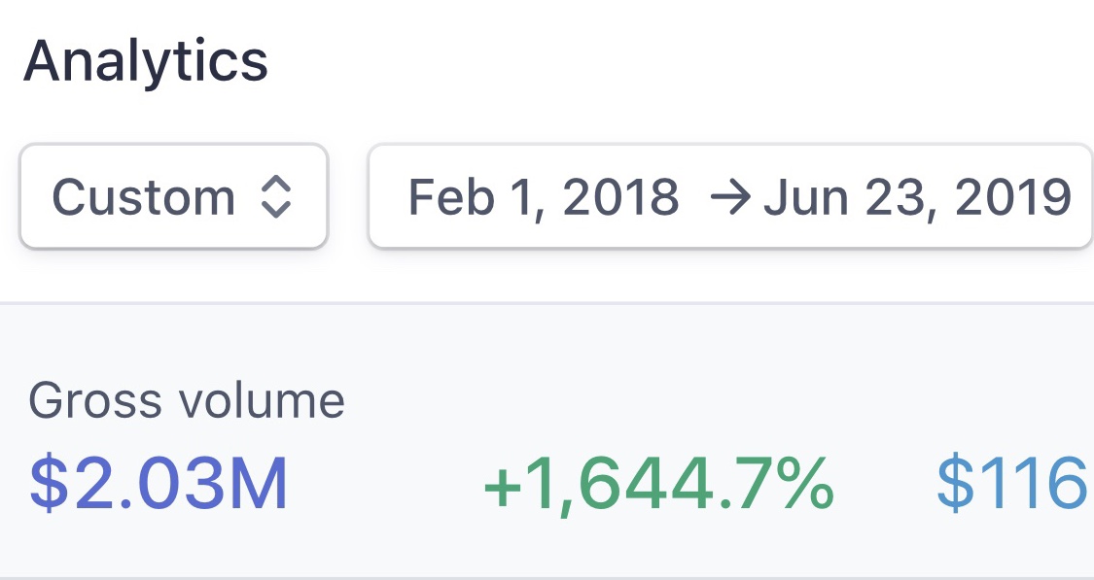Click the Analytics page heading
Viewport: 1094px width, 580px height.
[146, 60]
